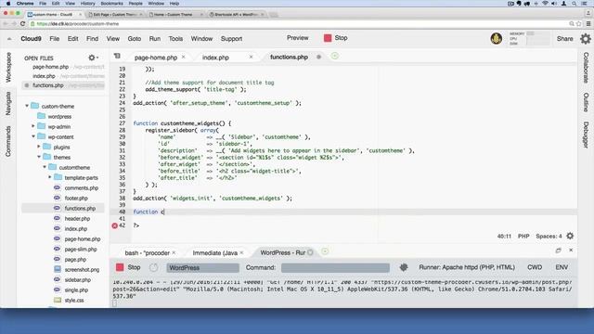Open the Debugger side panel
The width and height of the screenshot is (594, 334).
586,135
